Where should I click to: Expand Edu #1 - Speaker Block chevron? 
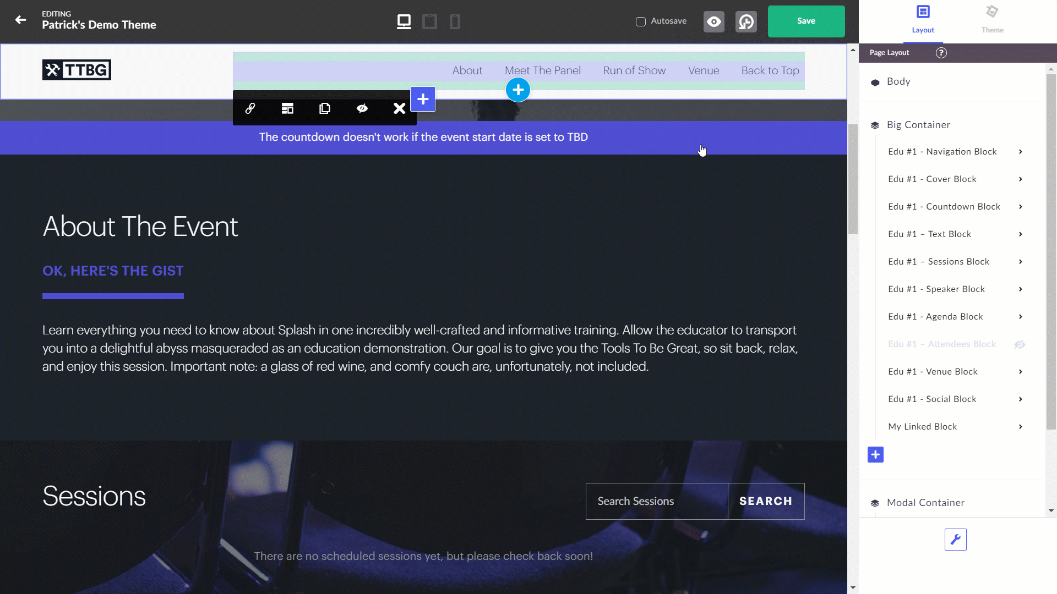click(x=1021, y=289)
